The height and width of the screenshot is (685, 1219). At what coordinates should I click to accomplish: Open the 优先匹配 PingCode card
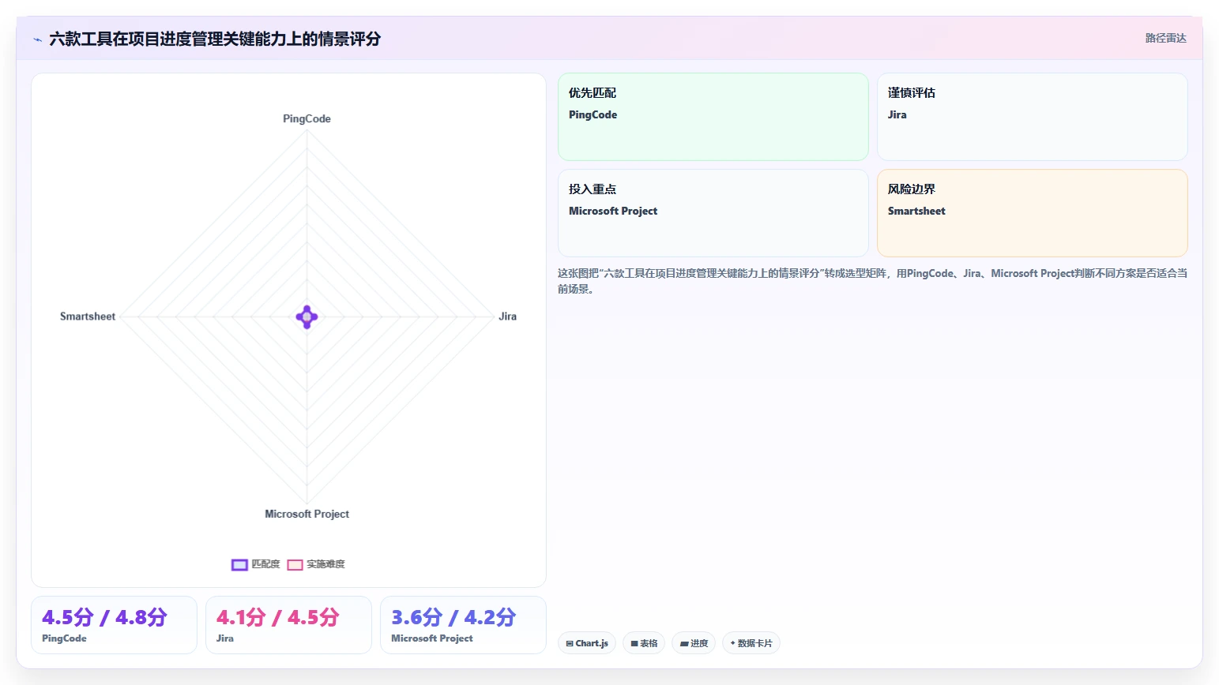tap(713, 117)
